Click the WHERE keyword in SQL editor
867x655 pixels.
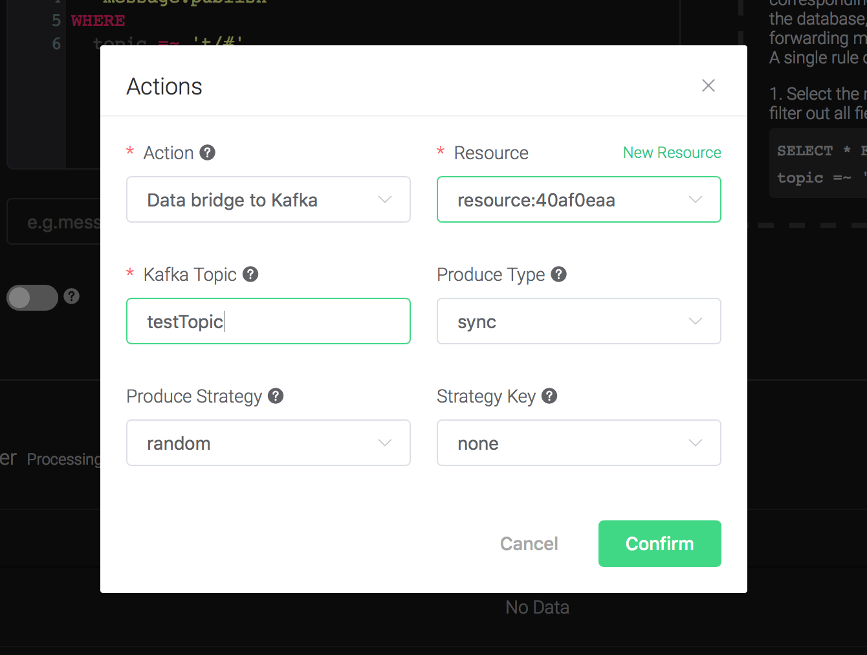(x=98, y=21)
